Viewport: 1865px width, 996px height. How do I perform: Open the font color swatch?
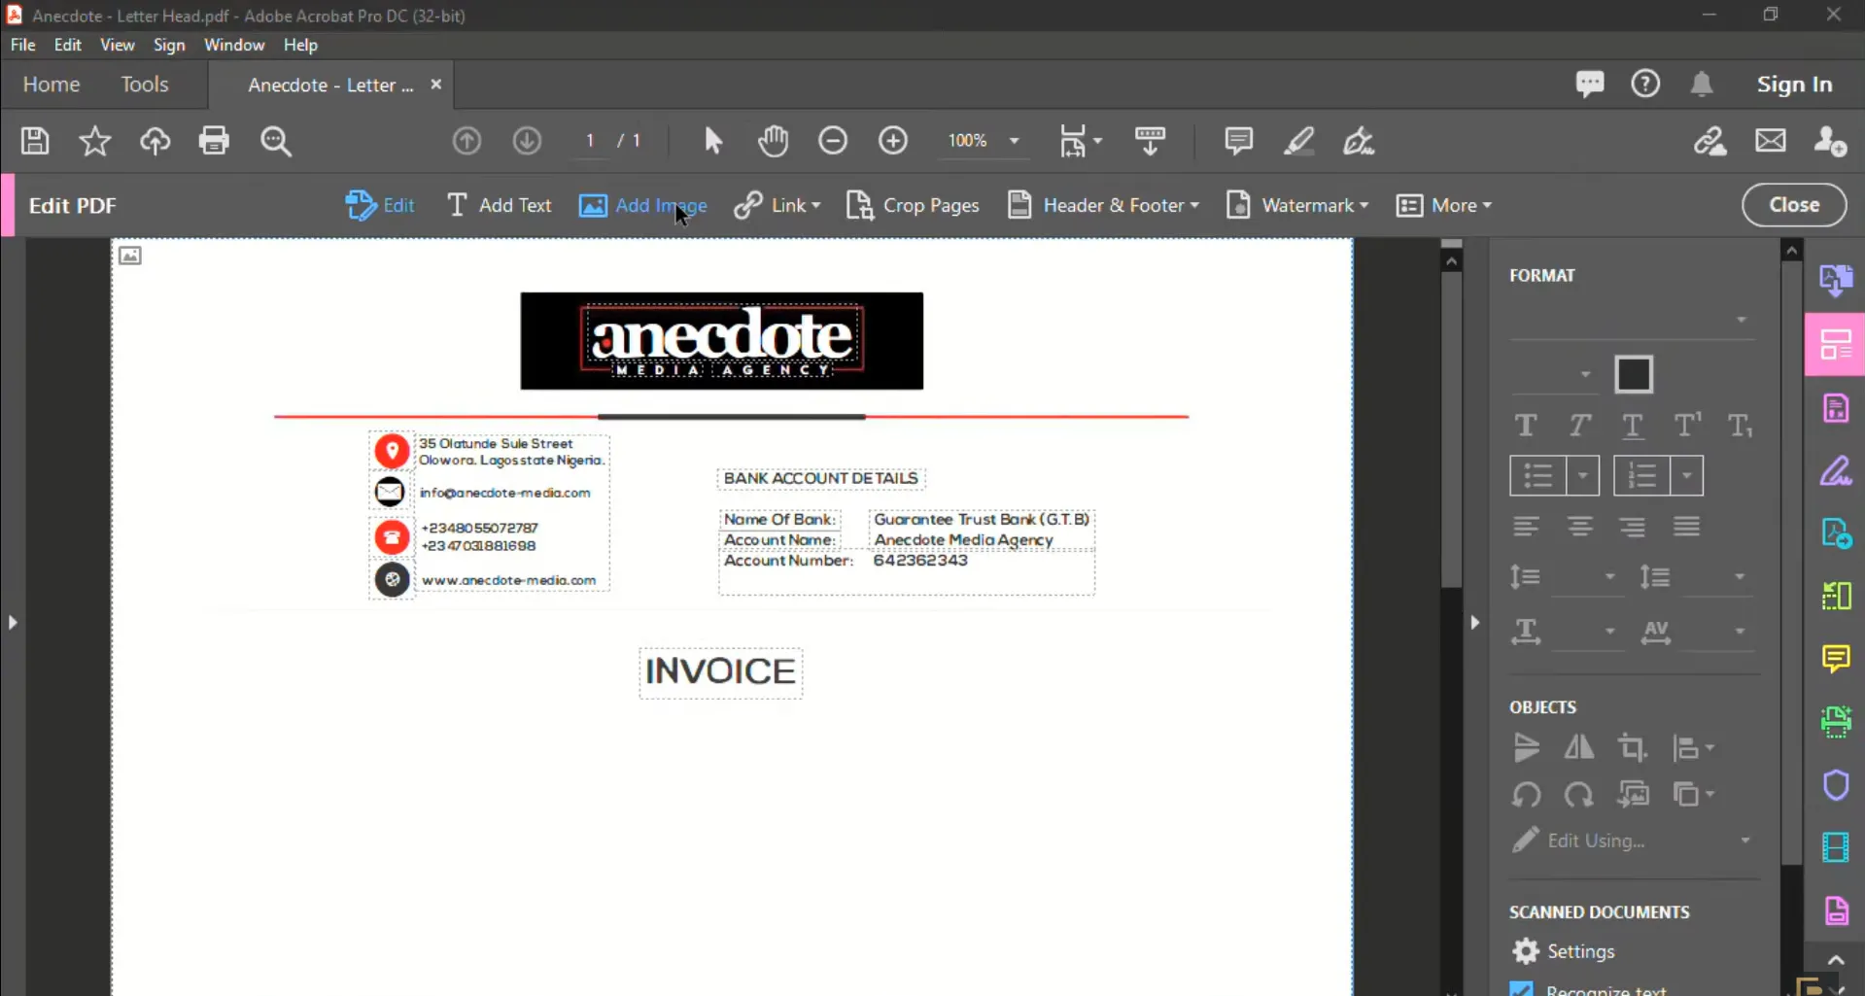click(1634, 374)
